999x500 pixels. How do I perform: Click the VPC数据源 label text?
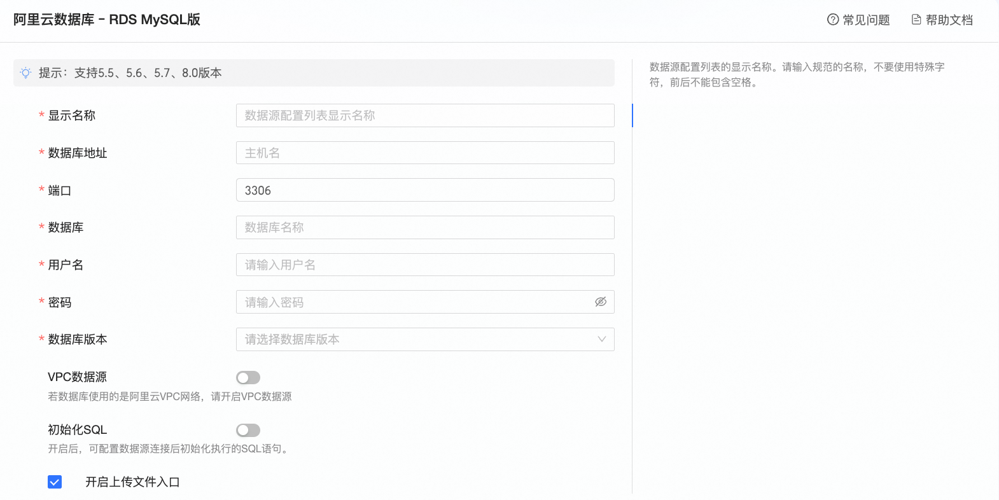(78, 377)
